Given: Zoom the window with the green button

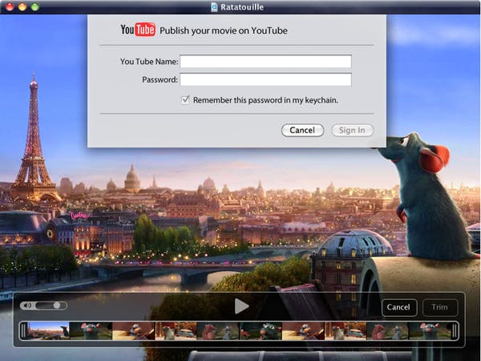Looking at the screenshot, I should (x=35, y=6).
